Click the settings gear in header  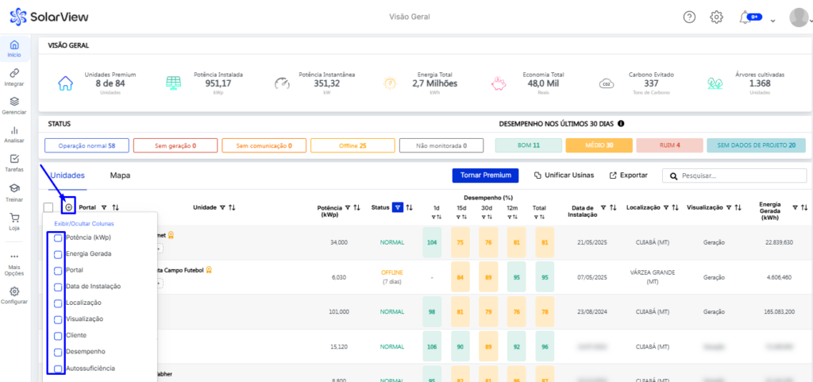(716, 17)
